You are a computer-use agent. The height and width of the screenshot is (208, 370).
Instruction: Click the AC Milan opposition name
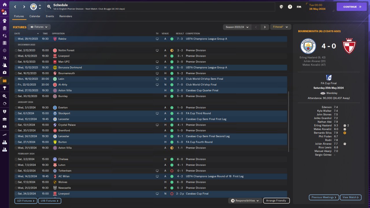64,176
